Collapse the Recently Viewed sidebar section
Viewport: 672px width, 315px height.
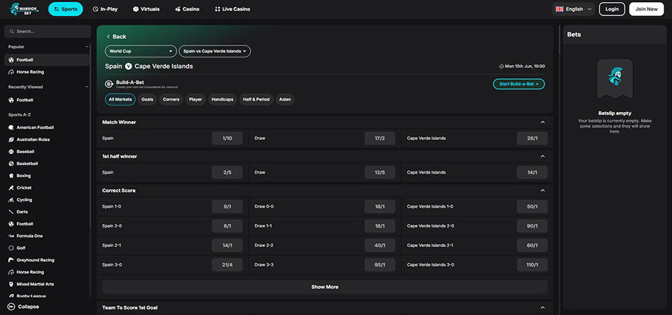tap(87, 87)
